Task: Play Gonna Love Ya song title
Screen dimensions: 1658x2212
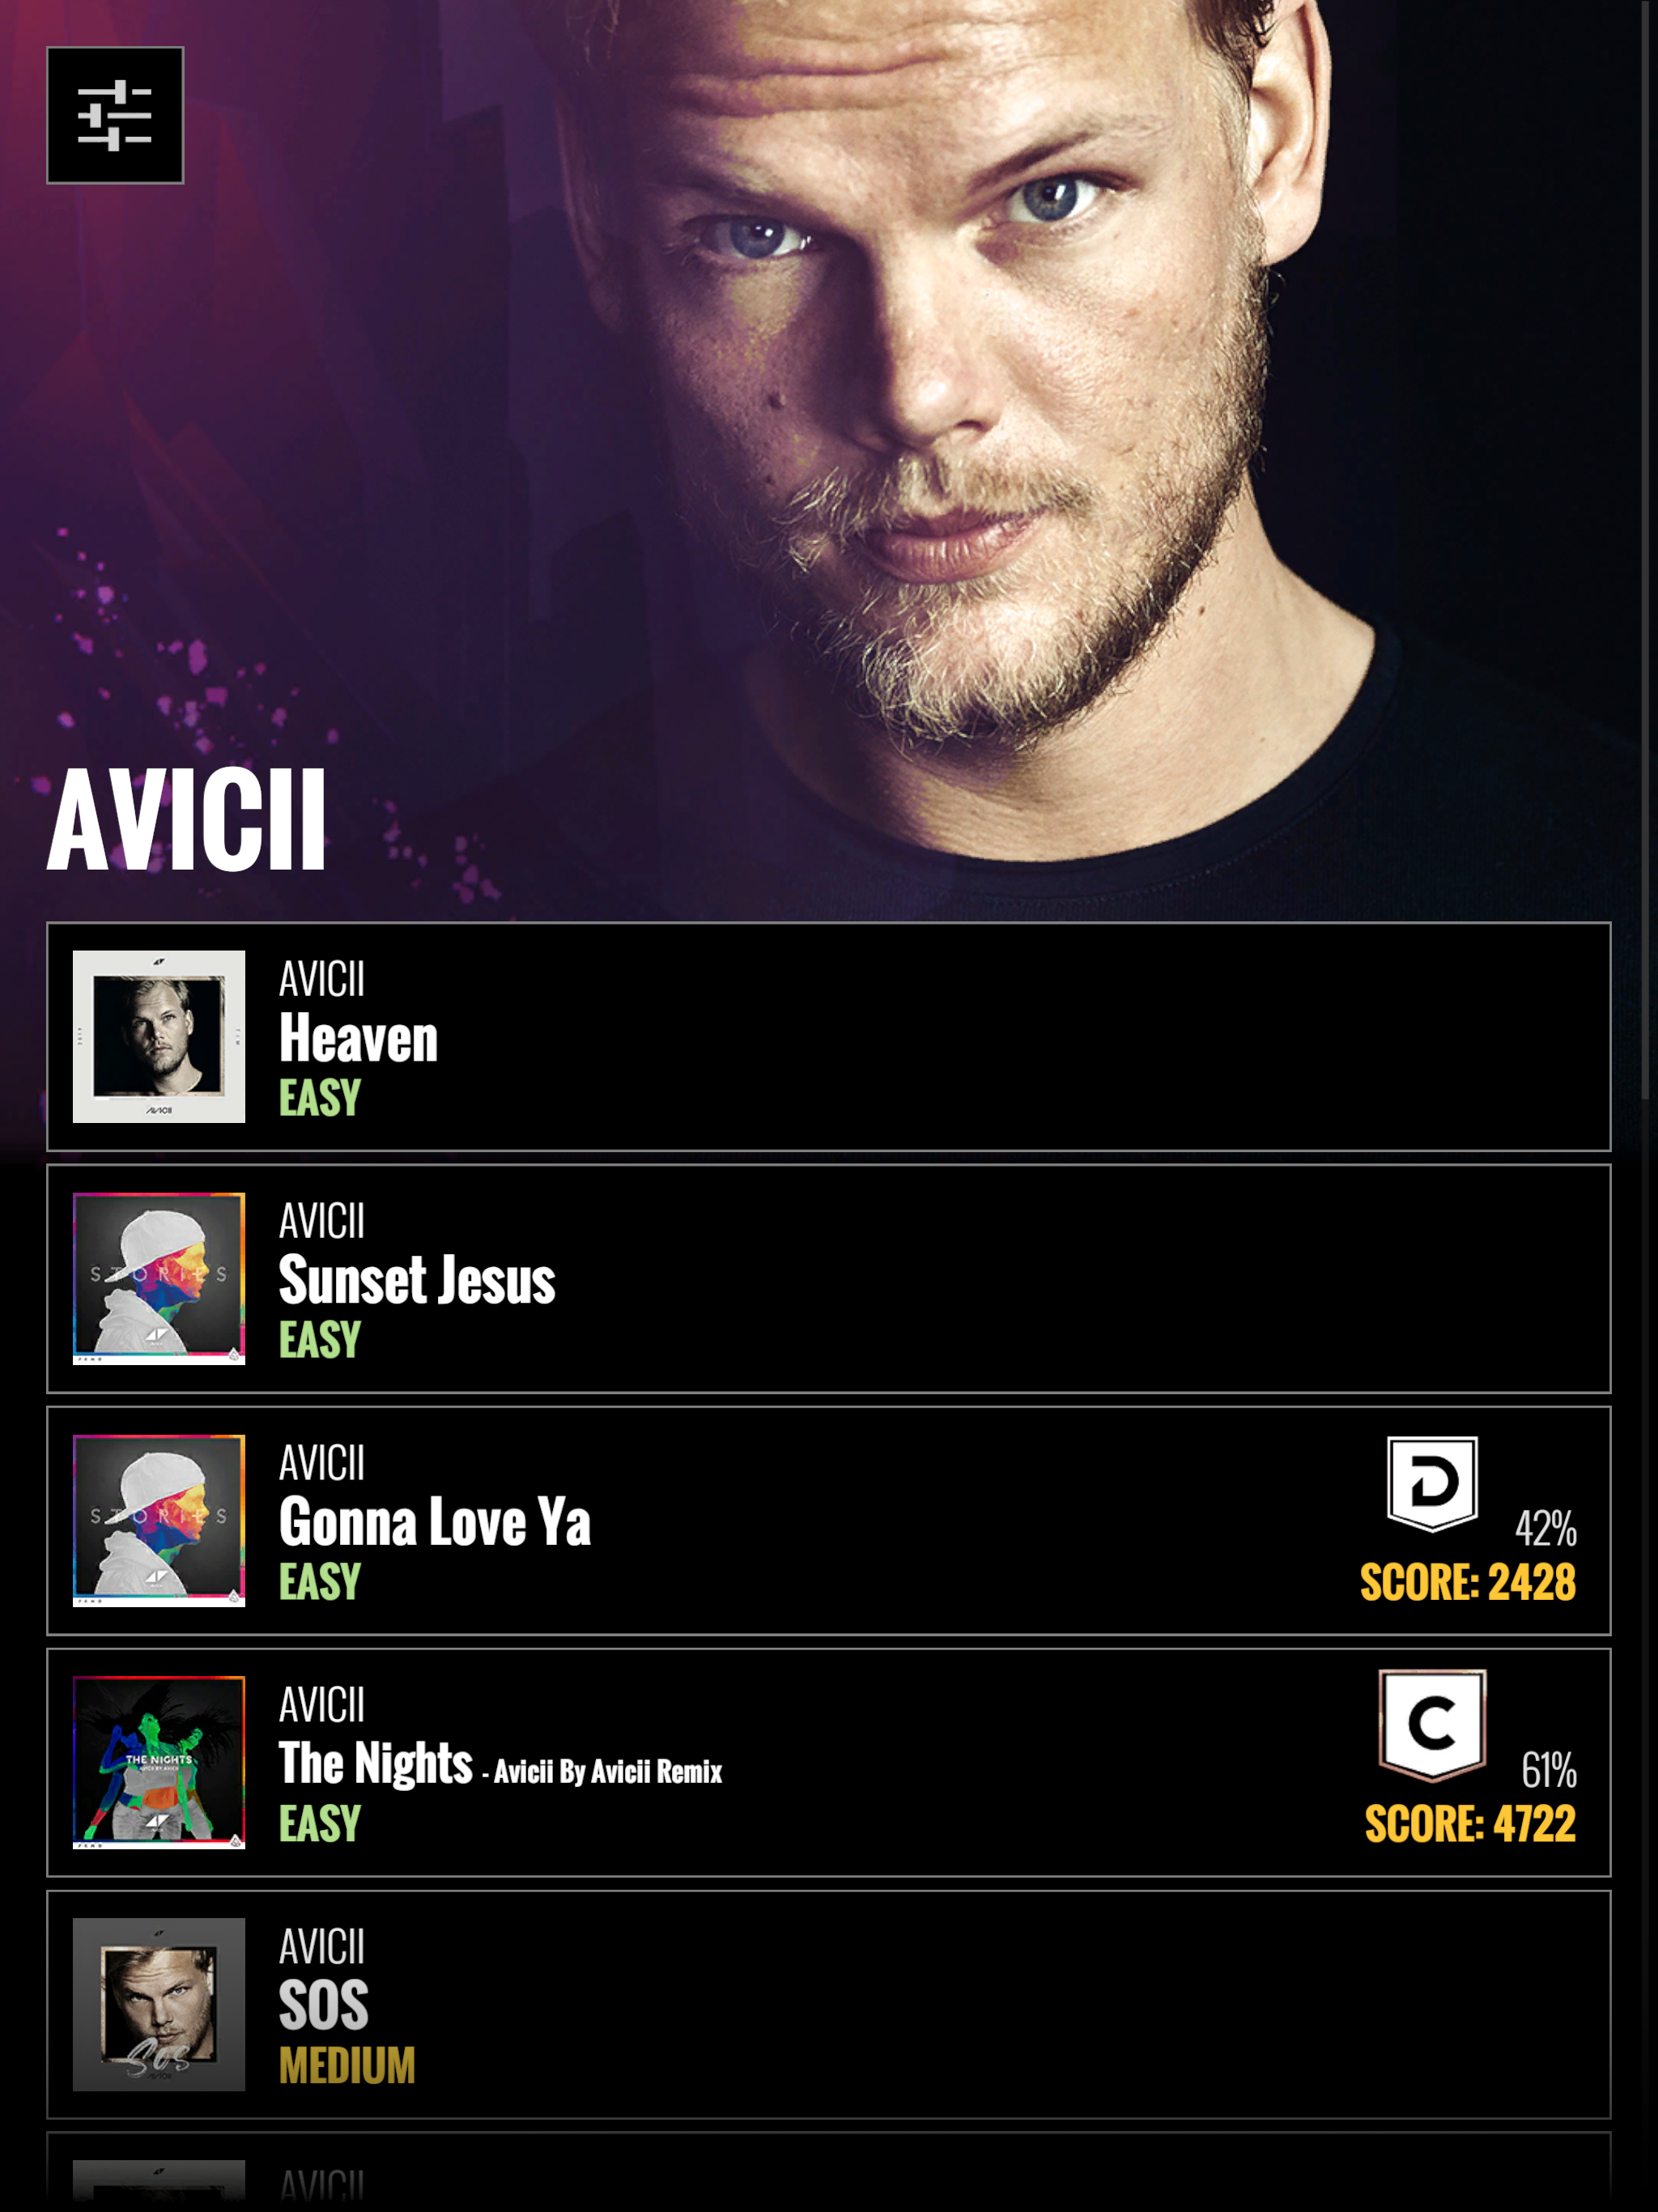Action: [435, 1522]
